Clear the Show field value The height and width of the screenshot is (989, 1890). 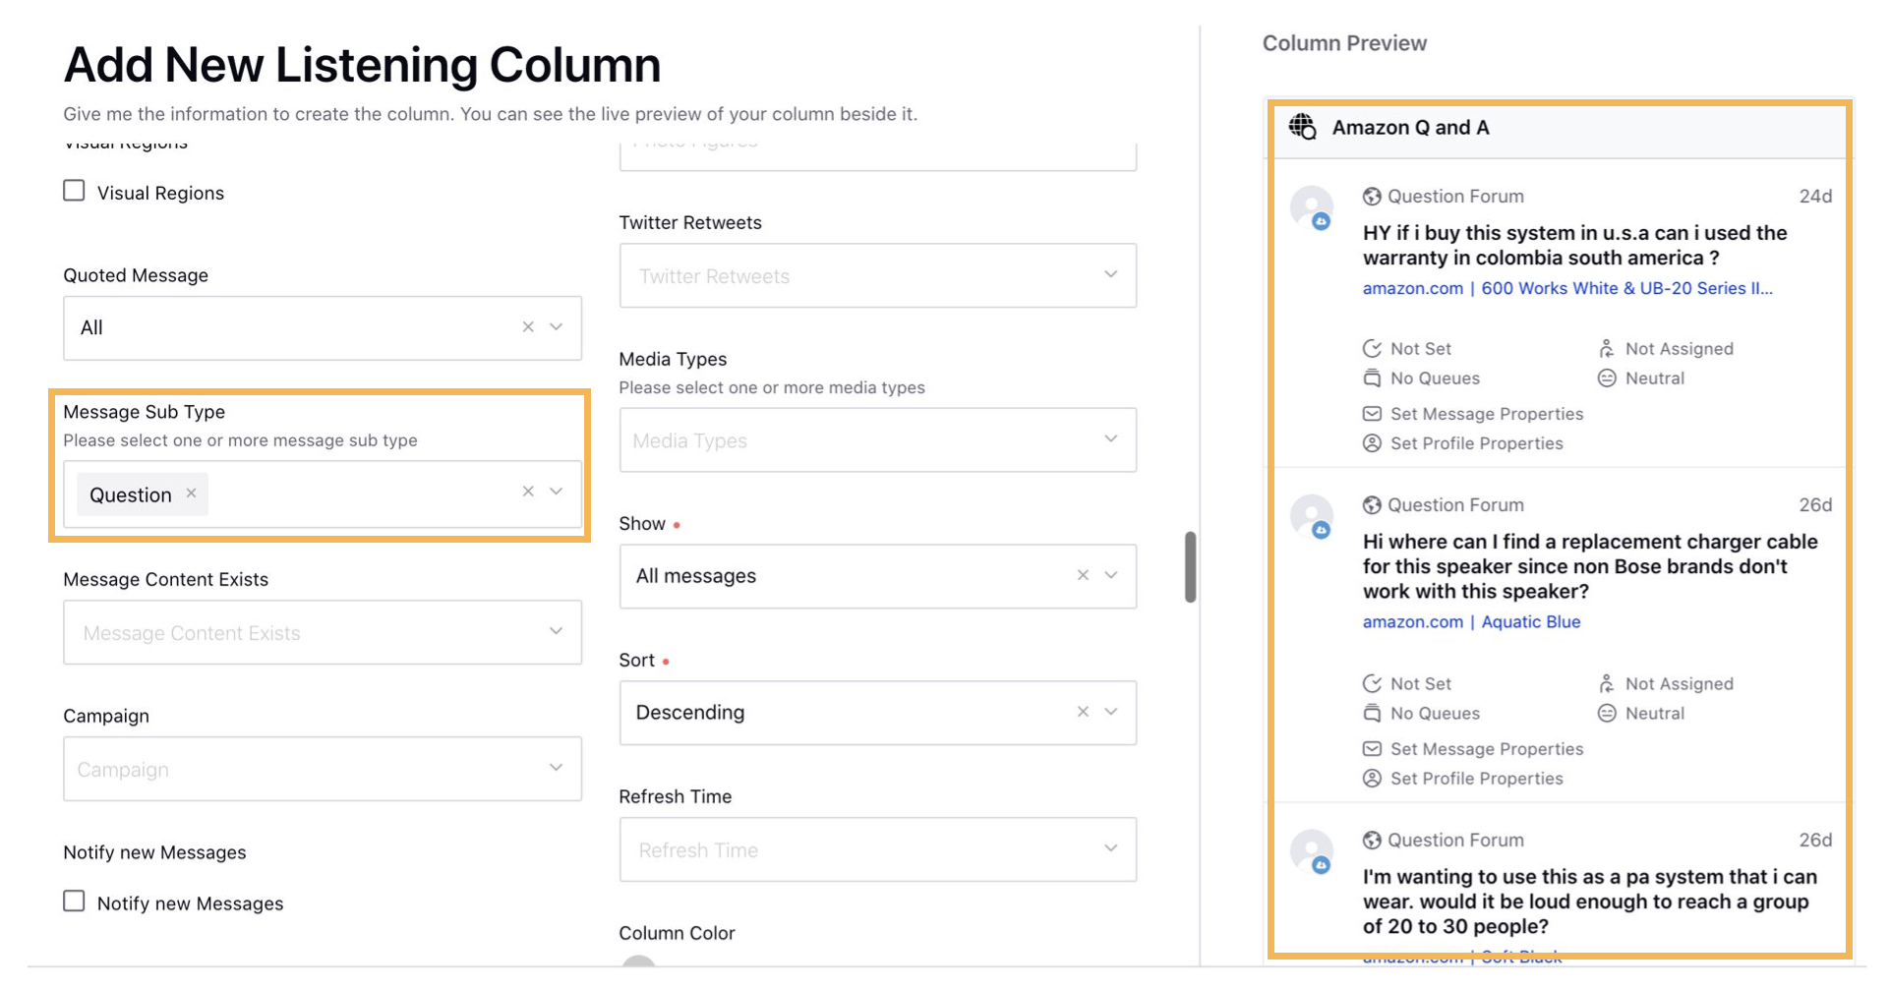click(x=1083, y=575)
